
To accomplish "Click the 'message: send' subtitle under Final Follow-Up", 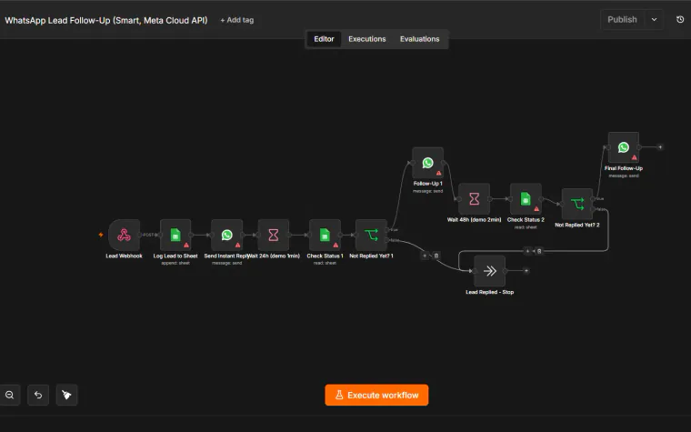I will pos(624,176).
